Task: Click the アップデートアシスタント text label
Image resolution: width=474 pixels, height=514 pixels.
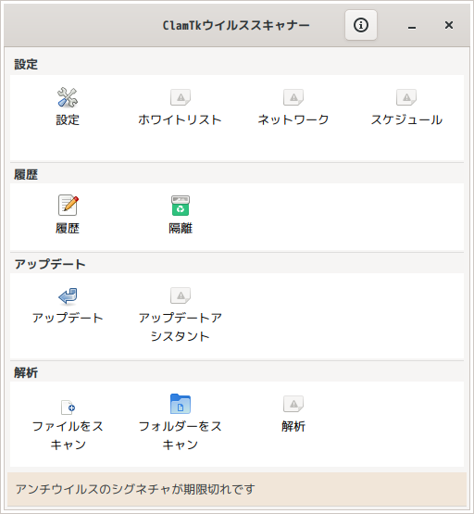Action: 181,327
